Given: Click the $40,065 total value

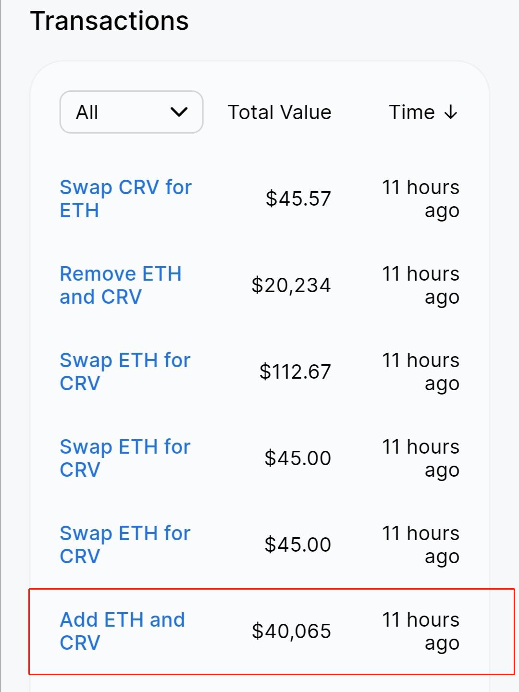Looking at the screenshot, I should coord(291,631).
